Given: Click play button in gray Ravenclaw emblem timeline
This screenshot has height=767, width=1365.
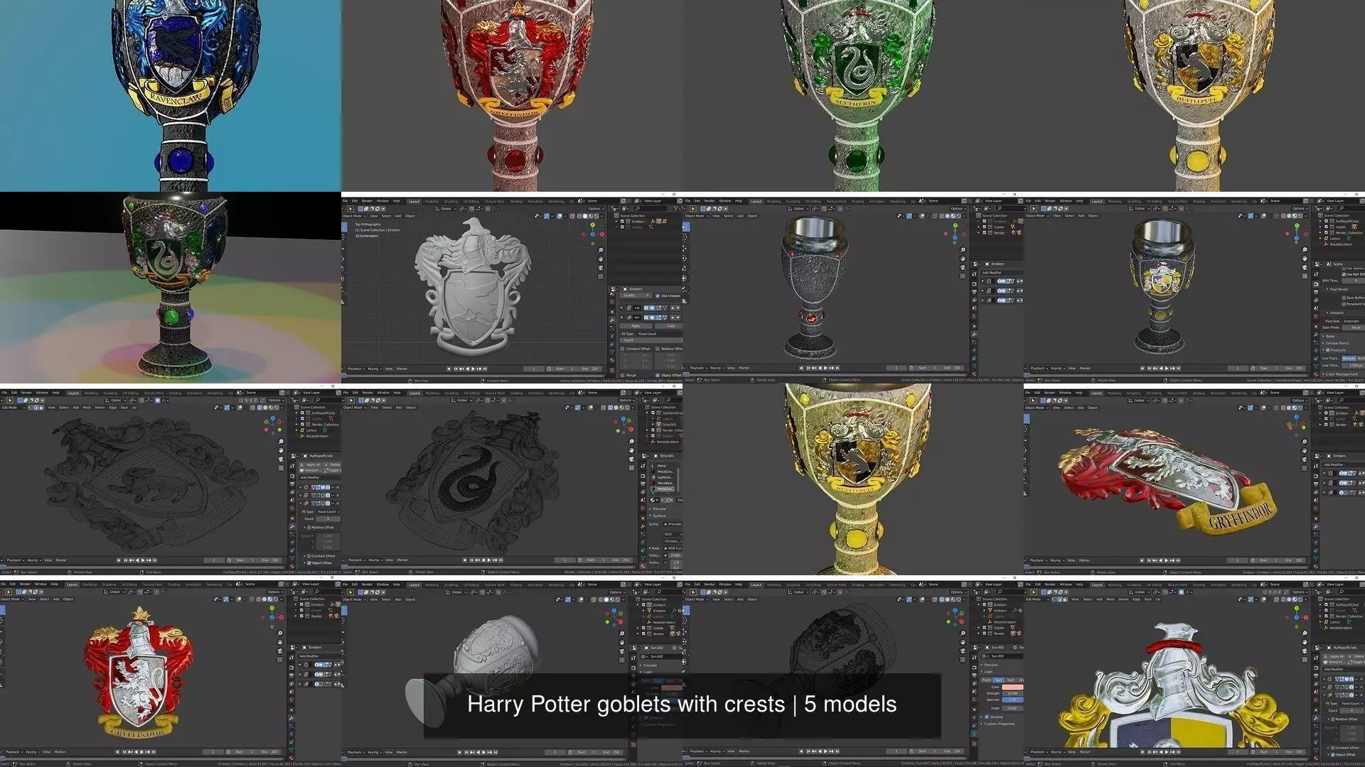Looking at the screenshot, I should [473, 369].
